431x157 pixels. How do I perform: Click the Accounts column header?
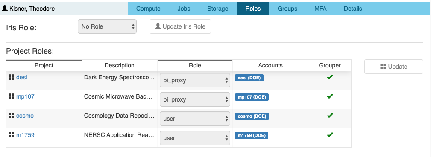[270, 65]
